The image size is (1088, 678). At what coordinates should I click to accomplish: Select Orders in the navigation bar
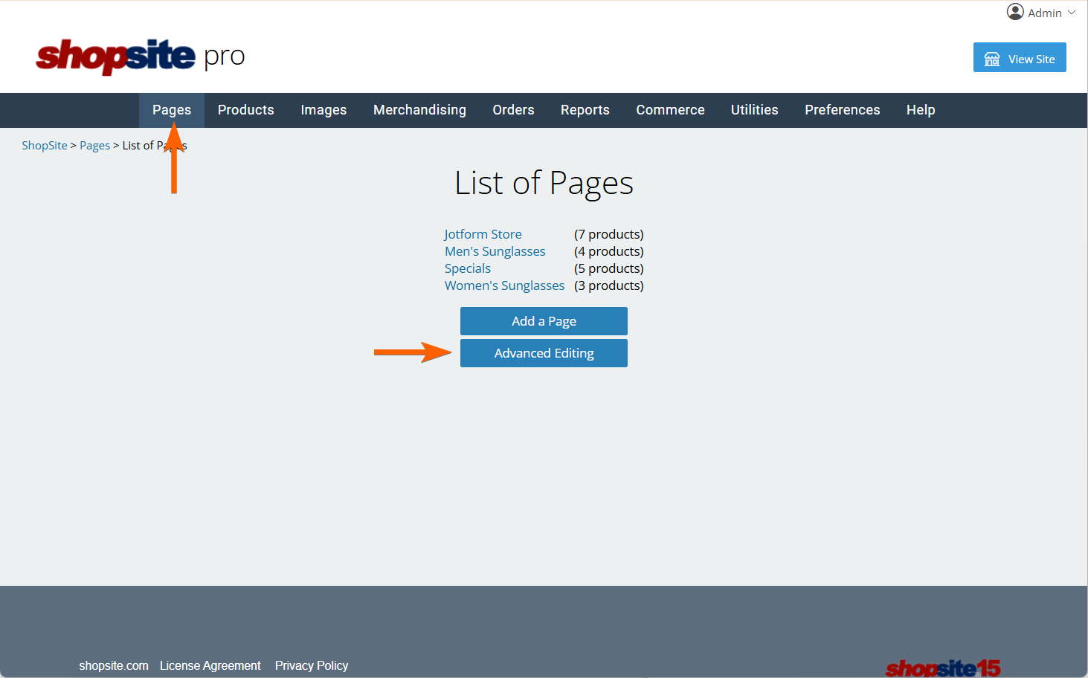coord(513,110)
